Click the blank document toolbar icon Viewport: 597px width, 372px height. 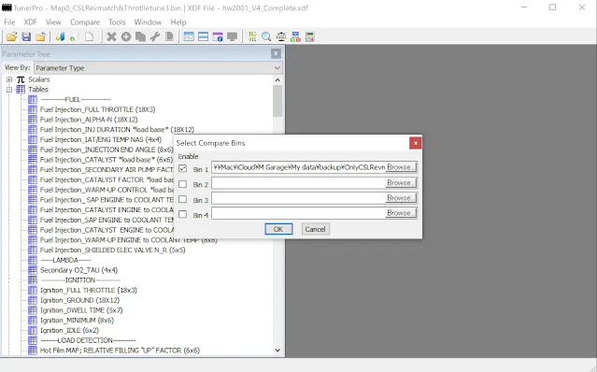pos(89,36)
